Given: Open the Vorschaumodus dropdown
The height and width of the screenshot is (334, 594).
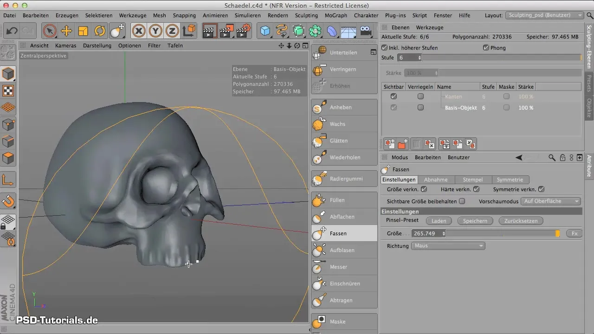Looking at the screenshot, I should [551, 201].
